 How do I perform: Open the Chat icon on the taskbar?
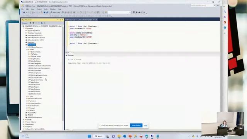pos(113,136)
